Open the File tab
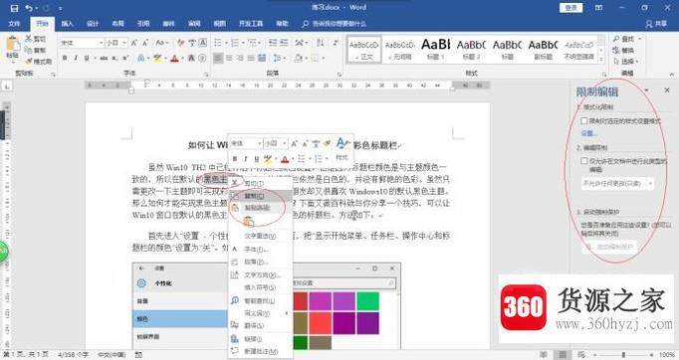This screenshot has width=679, height=360. (x=14, y=24)
